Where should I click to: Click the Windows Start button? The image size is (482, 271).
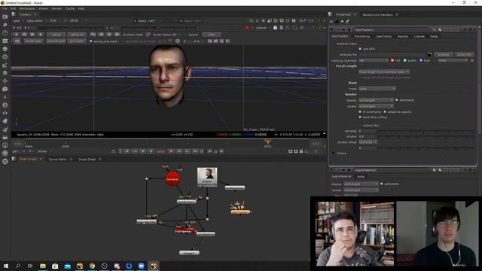(6, 266)
